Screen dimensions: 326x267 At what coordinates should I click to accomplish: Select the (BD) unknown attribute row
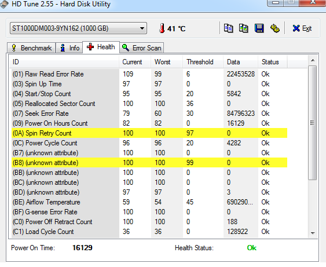click(x=149, y=192)
